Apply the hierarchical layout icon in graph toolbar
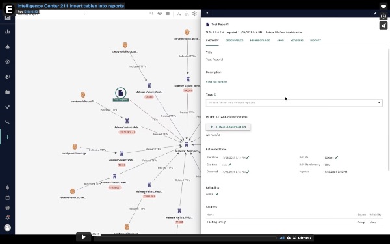 pyautogui.click(x=187, y=14)
